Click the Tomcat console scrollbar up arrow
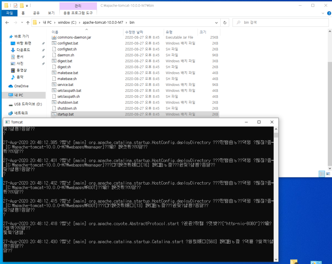 pyautogui.click(x=276, y=129)
